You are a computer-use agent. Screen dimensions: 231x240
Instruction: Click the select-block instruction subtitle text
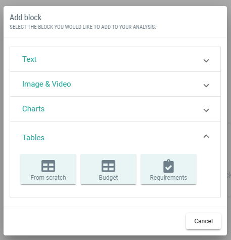point(83,27)
